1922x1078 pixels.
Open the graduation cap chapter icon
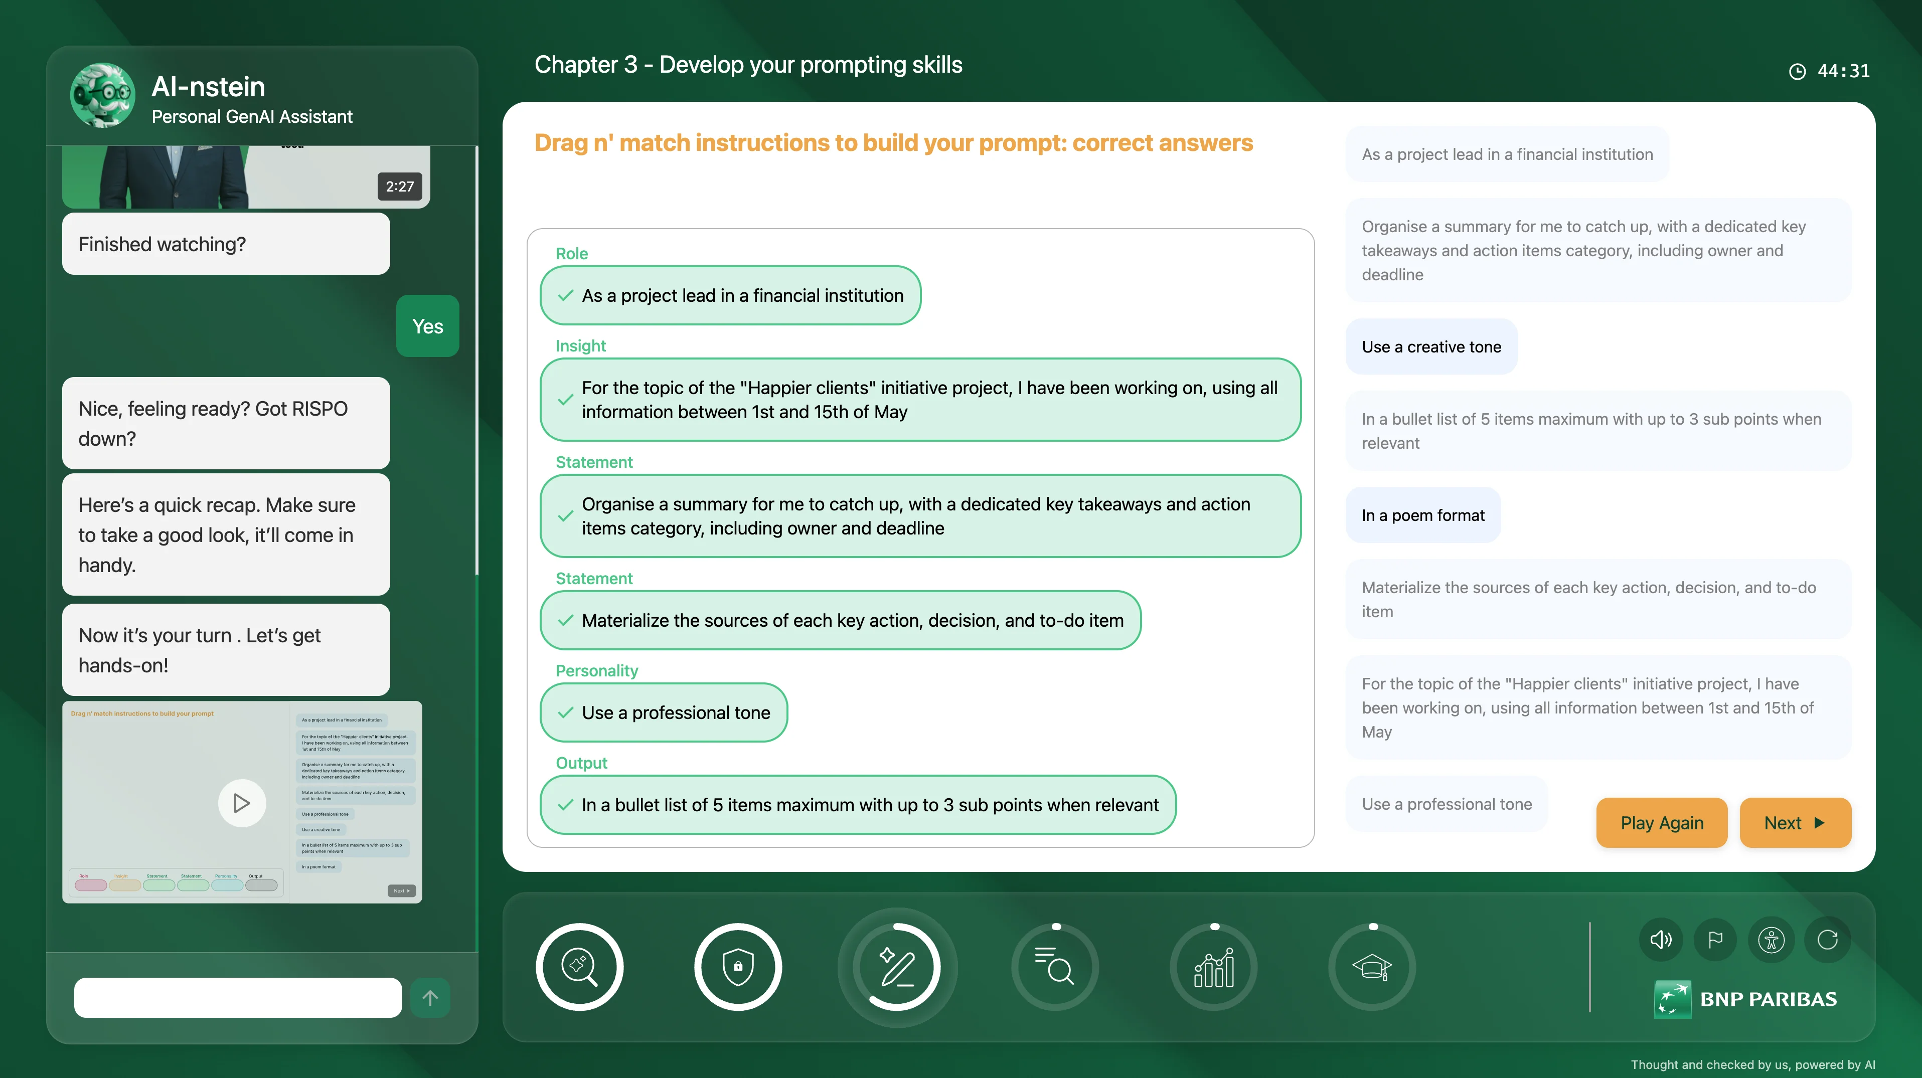[1372, 967]
